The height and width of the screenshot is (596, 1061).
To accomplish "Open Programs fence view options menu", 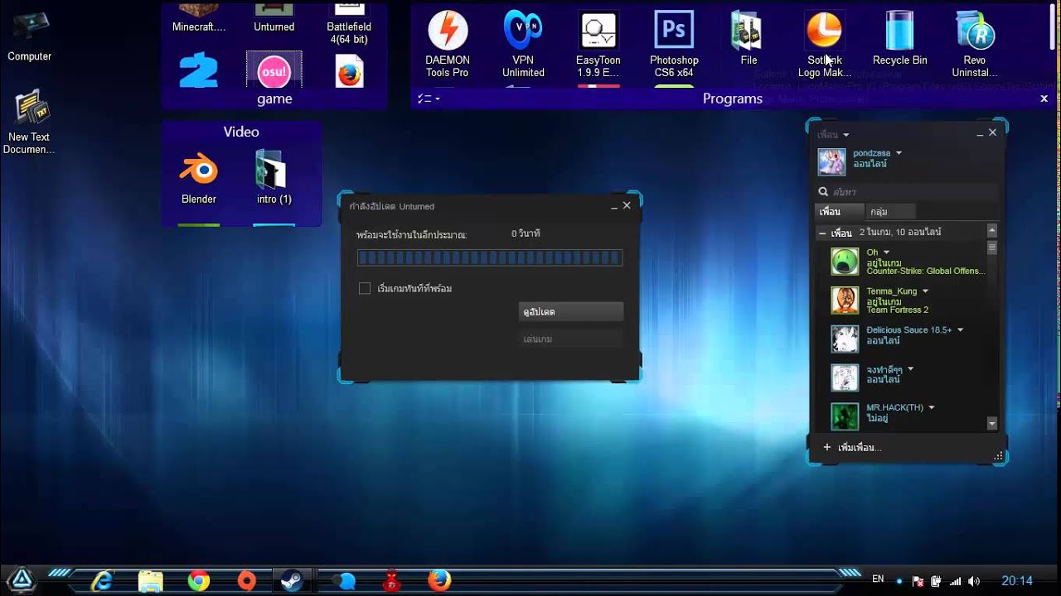I will click(x=429, y=99).
